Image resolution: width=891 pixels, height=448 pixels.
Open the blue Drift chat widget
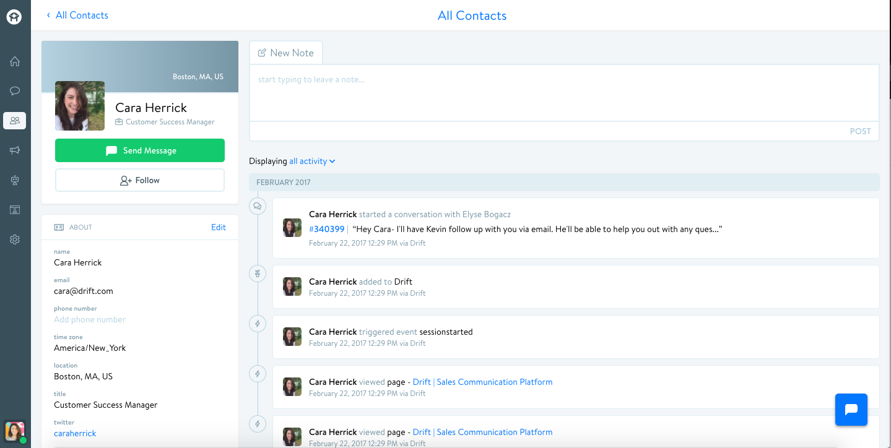851,409
